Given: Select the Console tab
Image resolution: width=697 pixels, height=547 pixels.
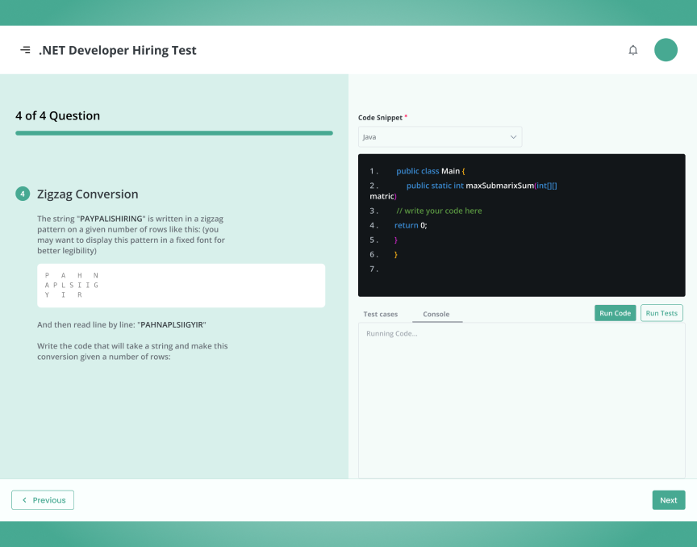Looking at the screenshot, I should [436, 314].
